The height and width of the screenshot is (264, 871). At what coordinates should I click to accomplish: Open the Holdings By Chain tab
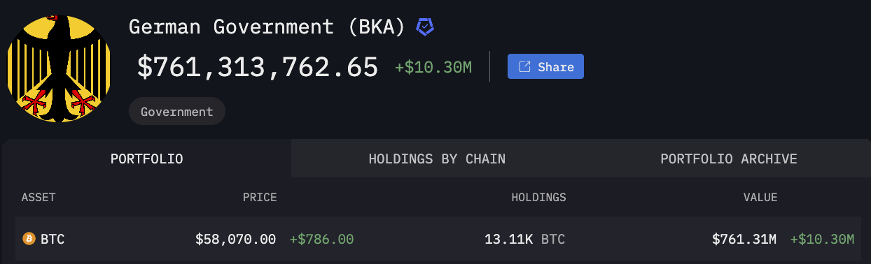[x=437, y=159]
